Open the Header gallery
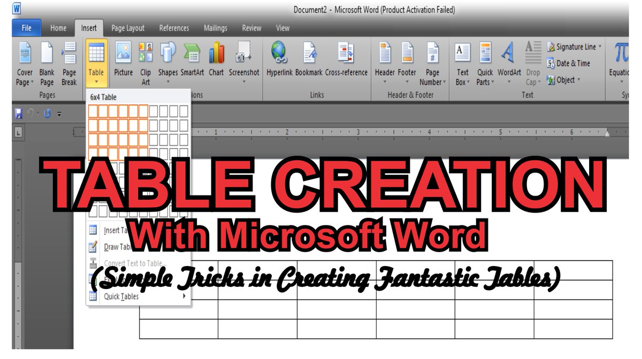The height and width of the screenshot is (359, 642). (x=385, y=63)
